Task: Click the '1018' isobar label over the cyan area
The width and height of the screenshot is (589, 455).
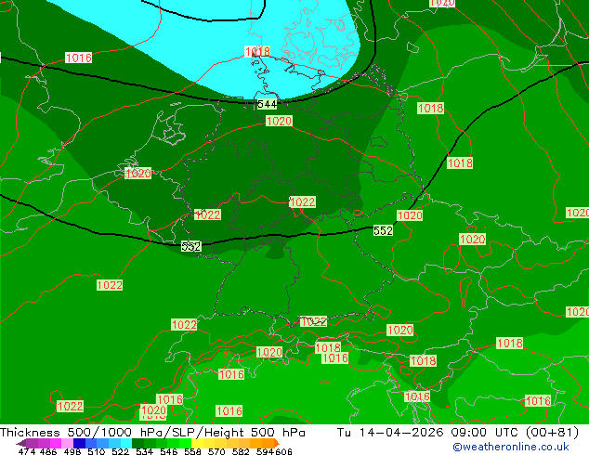Action: [257, 51]
